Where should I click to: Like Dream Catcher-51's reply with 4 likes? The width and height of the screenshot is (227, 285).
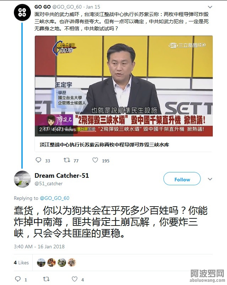click(x=75, y=279)
